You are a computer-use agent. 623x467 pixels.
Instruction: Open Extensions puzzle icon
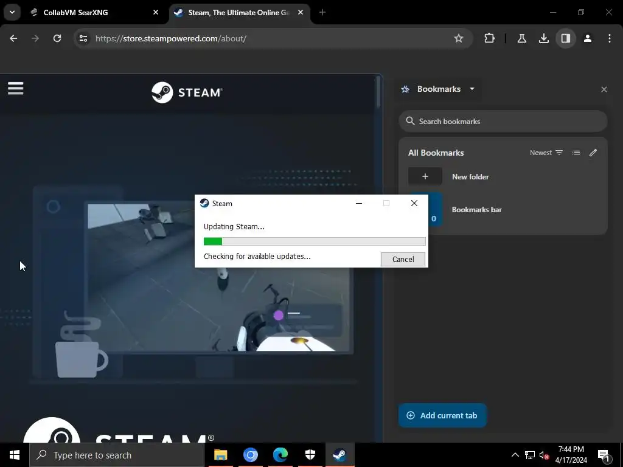pyautogui.click(x=490, y=38)
